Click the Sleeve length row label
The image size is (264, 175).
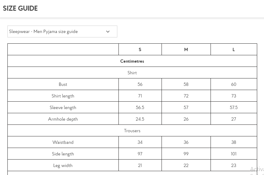[63, 108]
